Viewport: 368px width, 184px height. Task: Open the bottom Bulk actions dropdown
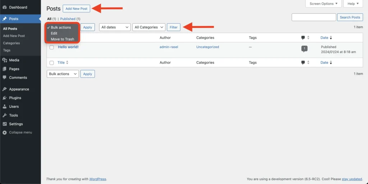point(63,74)
